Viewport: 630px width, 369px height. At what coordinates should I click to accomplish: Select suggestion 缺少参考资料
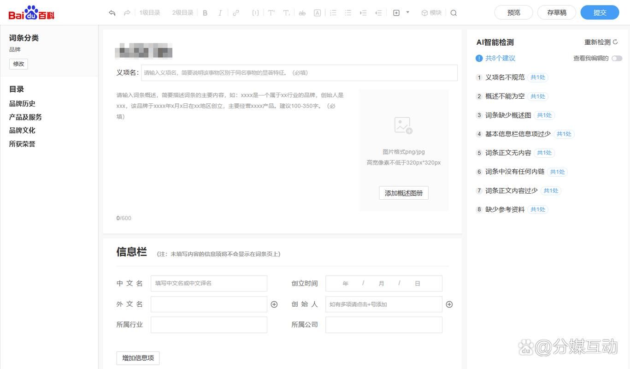click(x=505, y=209)
